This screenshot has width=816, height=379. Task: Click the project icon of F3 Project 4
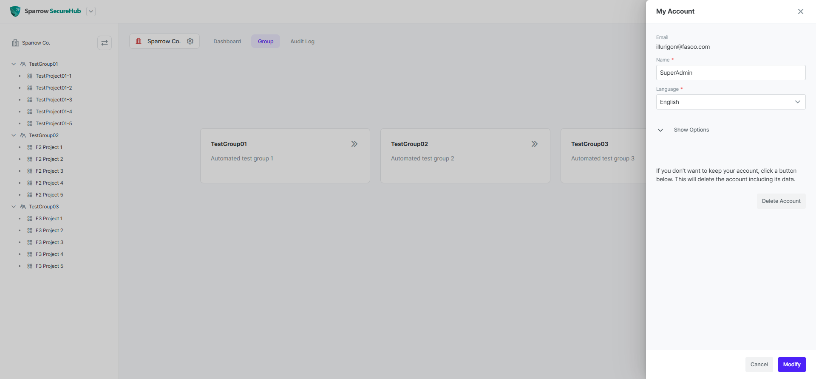(x=30, y=254)
